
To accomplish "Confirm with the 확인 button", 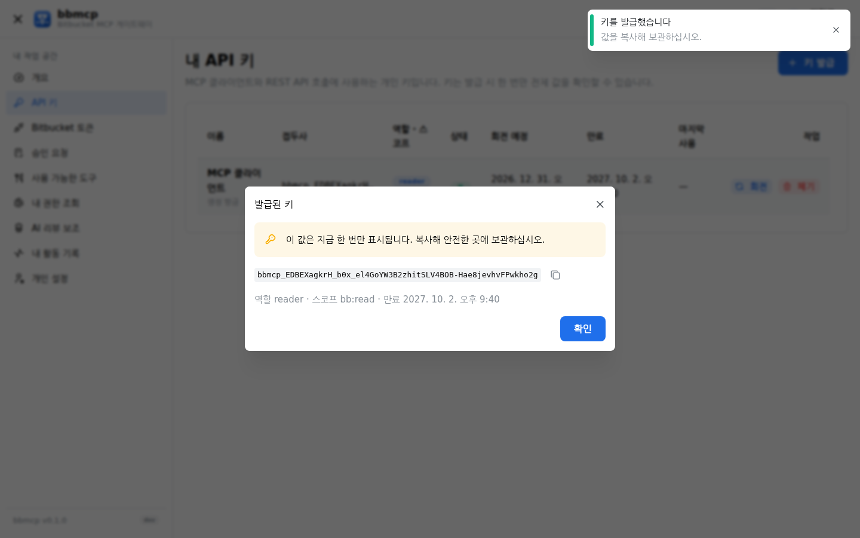I will tap(583, 329).
